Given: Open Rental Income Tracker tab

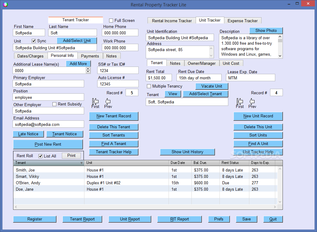Looking at the screenshot, I should 172,21.
